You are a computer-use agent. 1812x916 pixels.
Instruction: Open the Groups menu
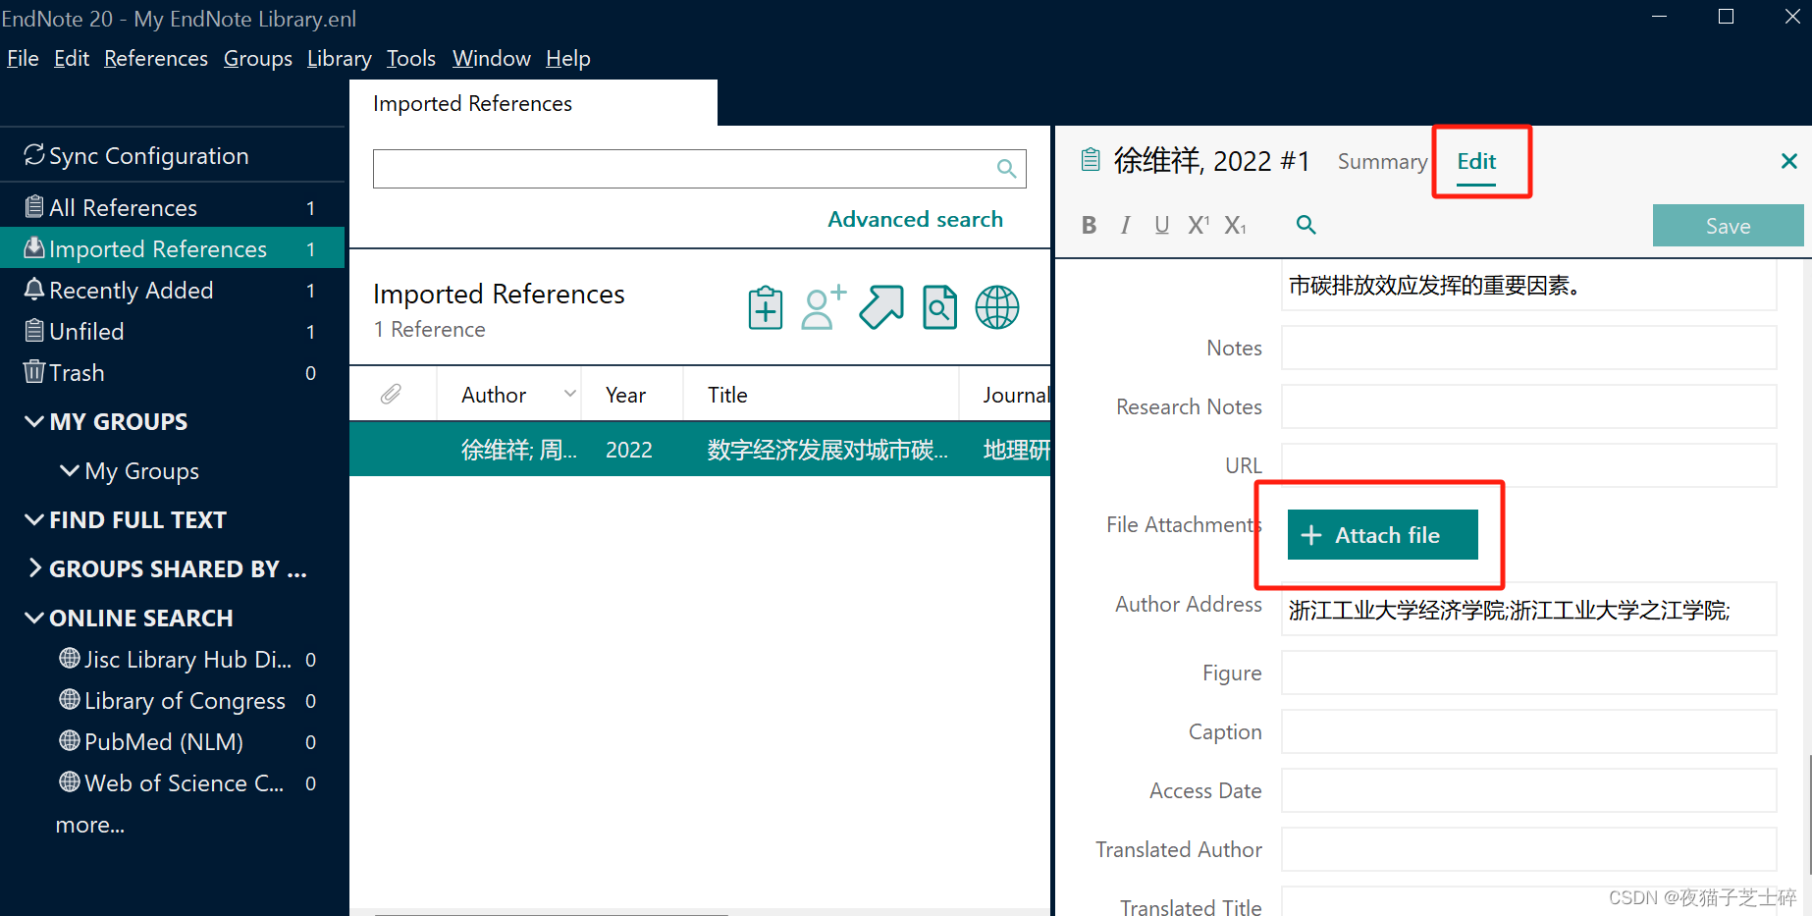tap(258, 58)
